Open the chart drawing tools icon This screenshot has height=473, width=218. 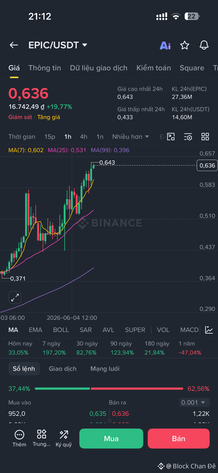pos(171,137)
